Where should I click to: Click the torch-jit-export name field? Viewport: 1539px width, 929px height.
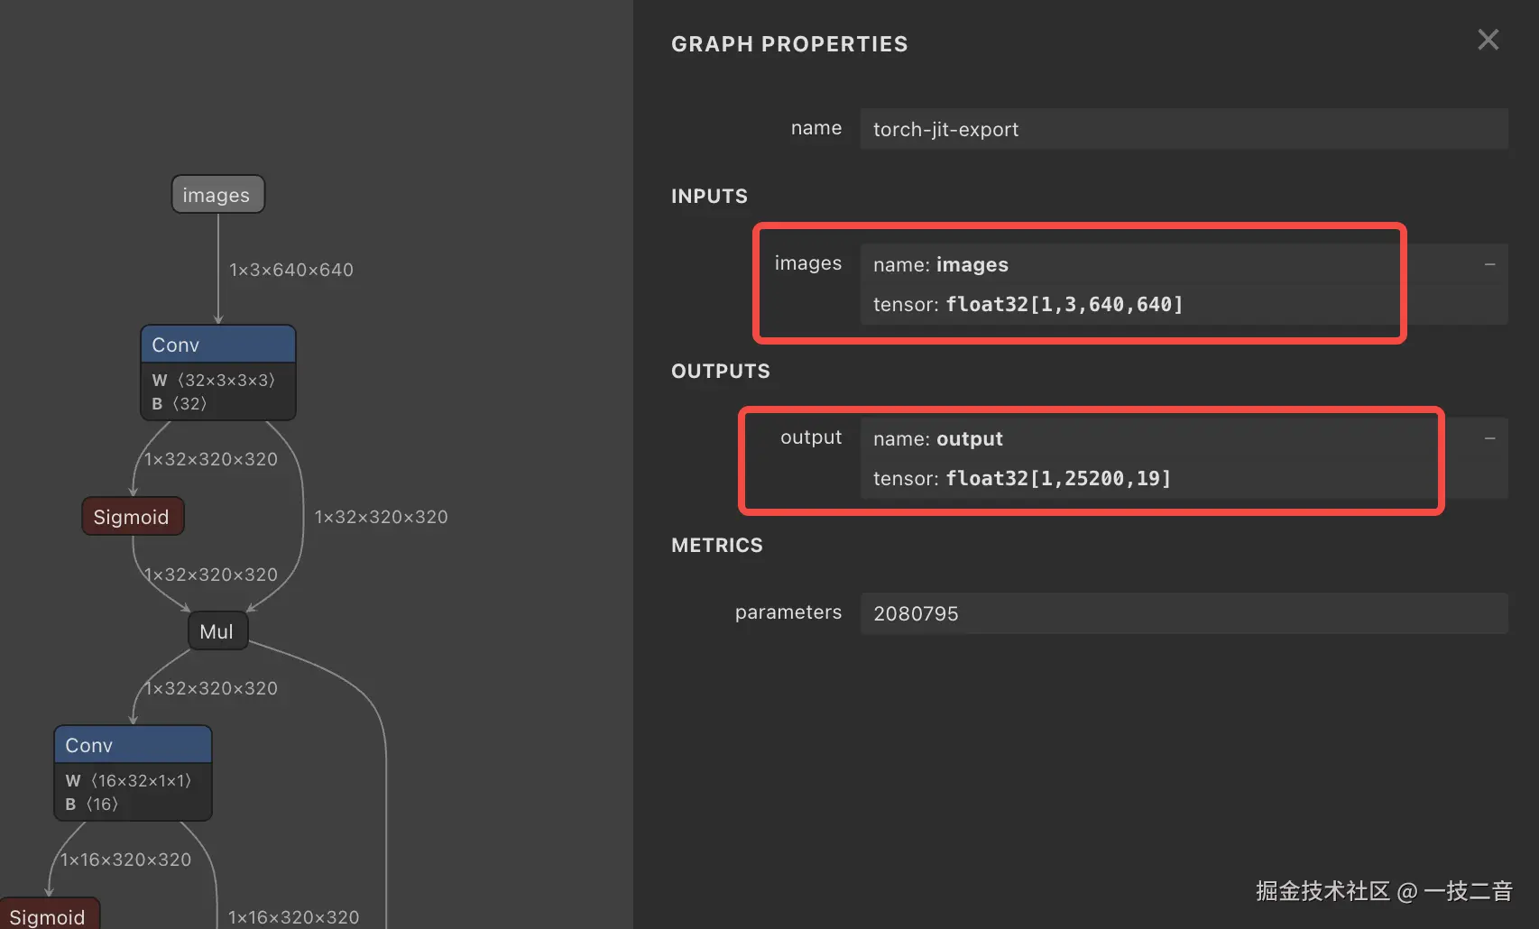(1183, 129)
